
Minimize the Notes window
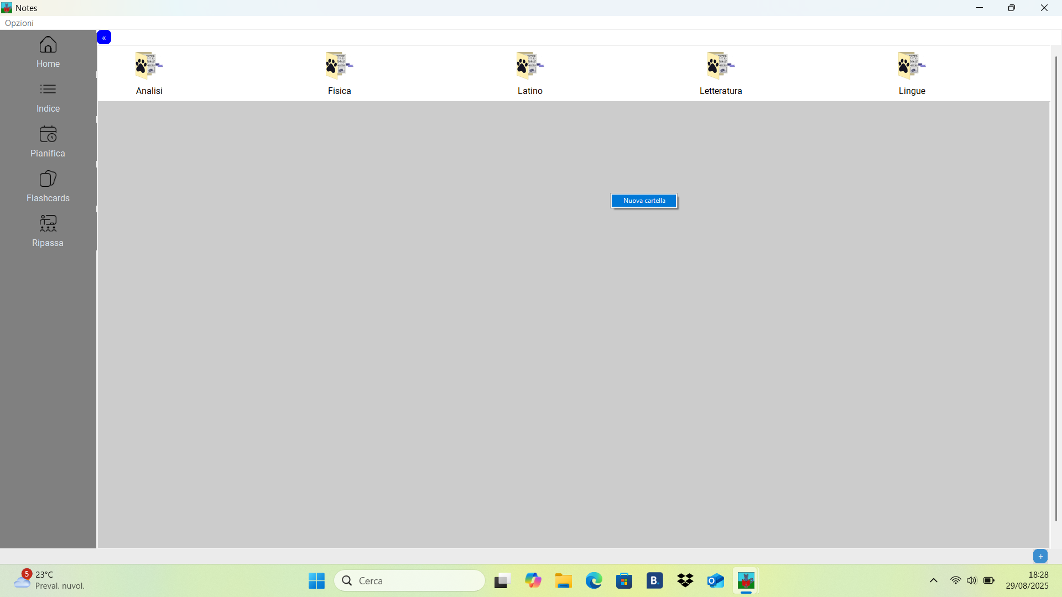point(980,8)
